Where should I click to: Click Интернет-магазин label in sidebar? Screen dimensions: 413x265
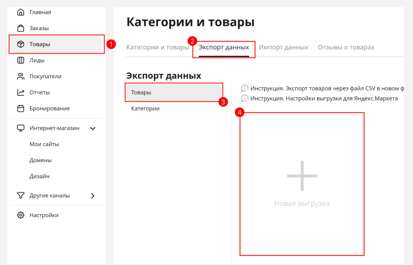click(55, 128)
